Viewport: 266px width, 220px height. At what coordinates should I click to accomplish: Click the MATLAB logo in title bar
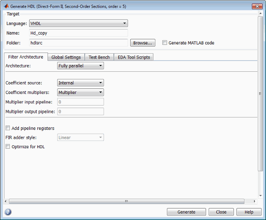tap(6, 6)
